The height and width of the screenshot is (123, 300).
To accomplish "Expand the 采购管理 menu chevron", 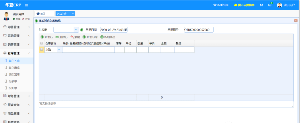I will point(29,36).
